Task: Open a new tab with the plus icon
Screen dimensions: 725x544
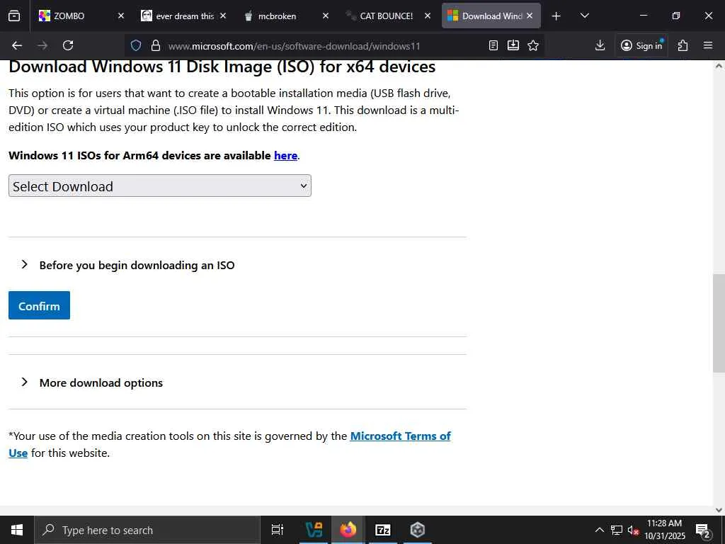Action: [x=556, y=16]
